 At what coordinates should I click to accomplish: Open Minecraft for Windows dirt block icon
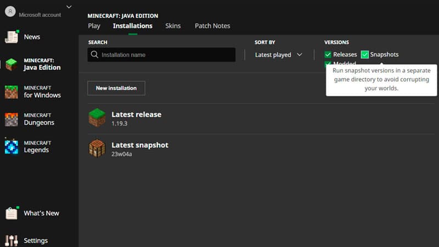point(12,92)
